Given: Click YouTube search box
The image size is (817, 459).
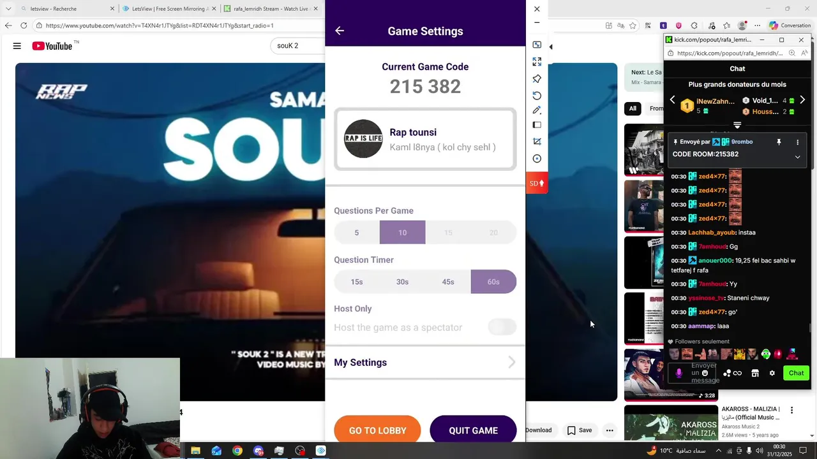Looking at the screenshot, I should click(x=299, y=46).
